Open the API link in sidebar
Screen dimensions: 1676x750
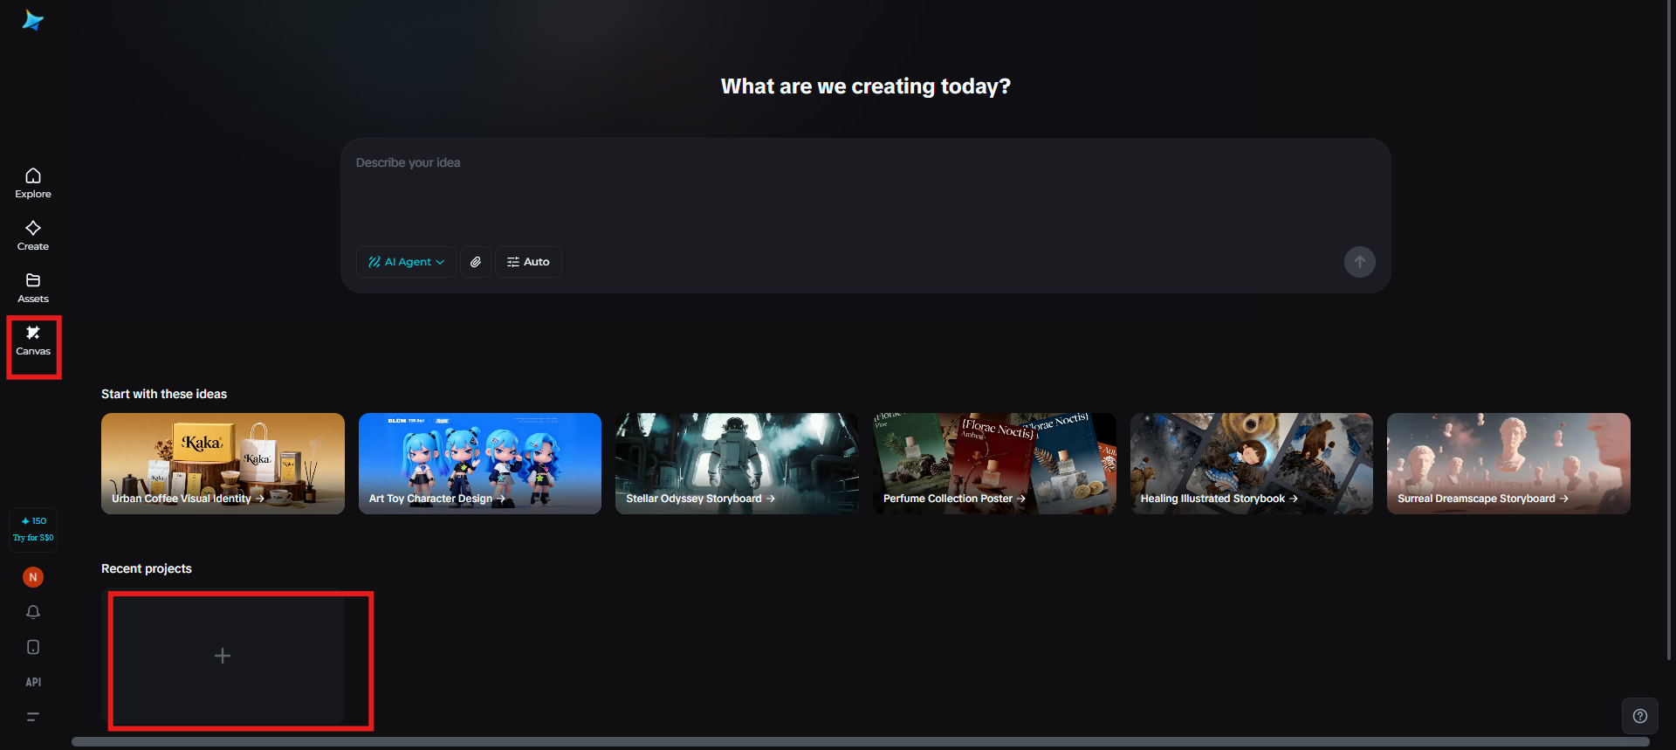click(33, 682)
